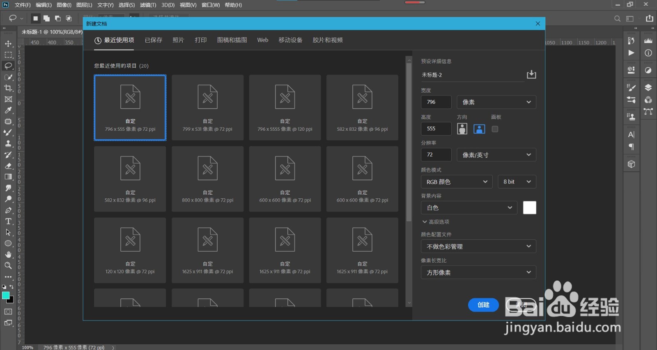Image resolution: width=657 pixels, height=350 pixels.
Task: Select the Spot Healing Brush tool
Action: tap(8, 122)
